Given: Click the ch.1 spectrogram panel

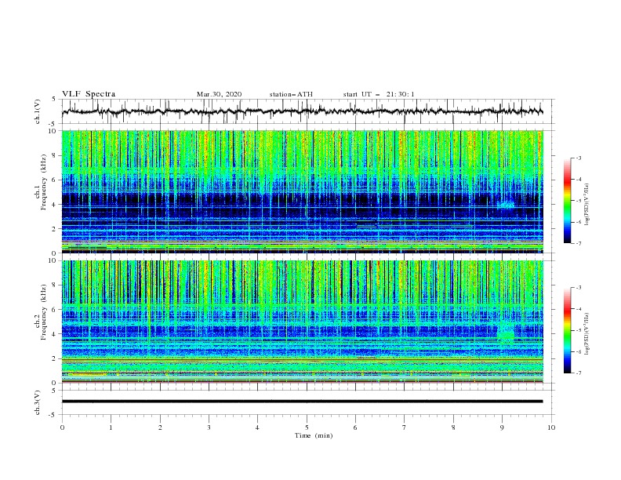Looking at the screenshot, I should tap(302, 191).
